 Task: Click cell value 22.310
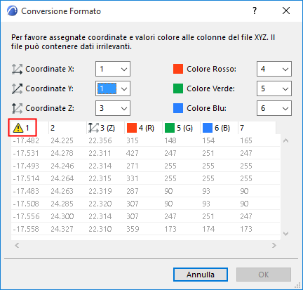100,229
